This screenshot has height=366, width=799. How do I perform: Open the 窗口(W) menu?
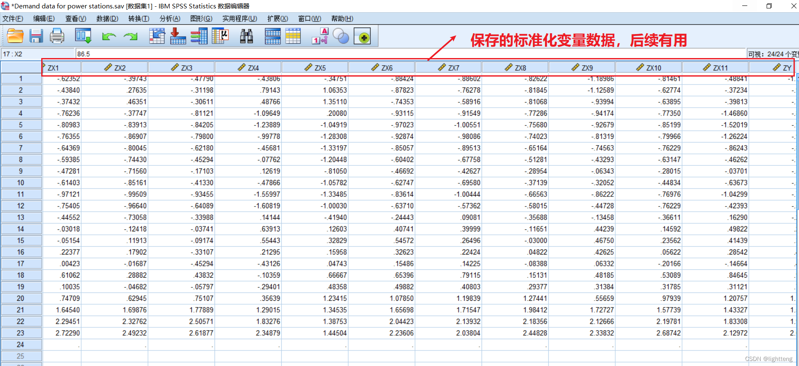coord(310,19)
